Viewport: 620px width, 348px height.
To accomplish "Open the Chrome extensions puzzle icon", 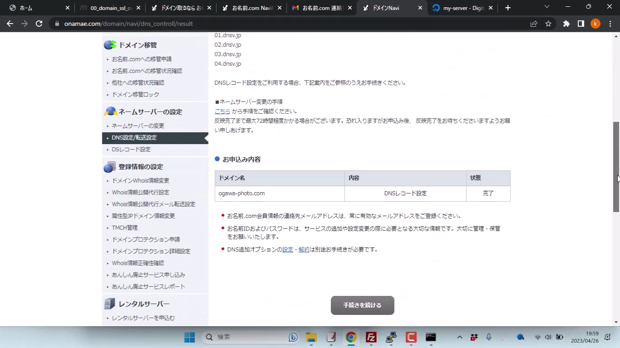I will [x=566, y=24].
